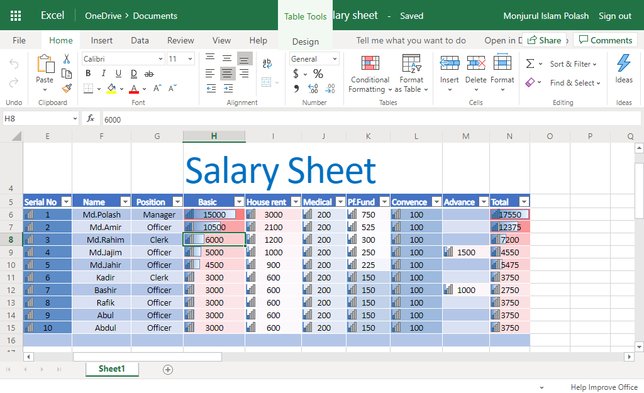Image resolution: width=644 pixels, height=393 pixels.
Task: Open the General number format dropdown
Action: [334, 59]
